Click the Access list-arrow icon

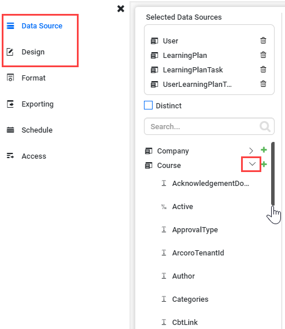(x=10, y=156)
